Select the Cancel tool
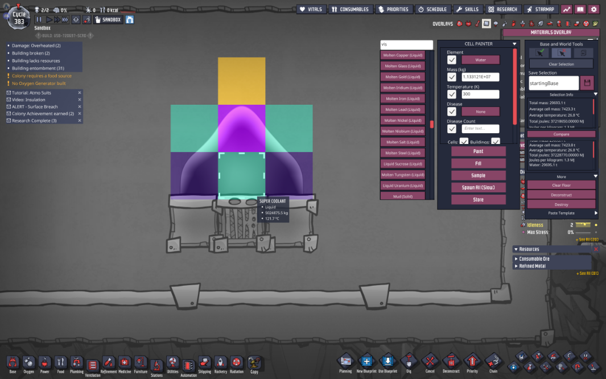This screenshot has width=606, height=379. [430, 364]
